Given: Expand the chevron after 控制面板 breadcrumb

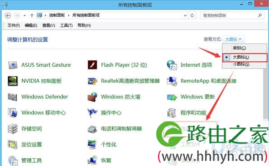Looking at the screenshot, I should pos(69,15).
